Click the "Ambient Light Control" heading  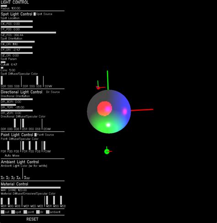click(20, 162)
